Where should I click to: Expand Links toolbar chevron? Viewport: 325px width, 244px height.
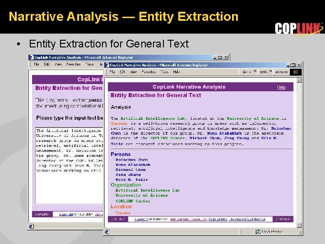pos(270,71)
